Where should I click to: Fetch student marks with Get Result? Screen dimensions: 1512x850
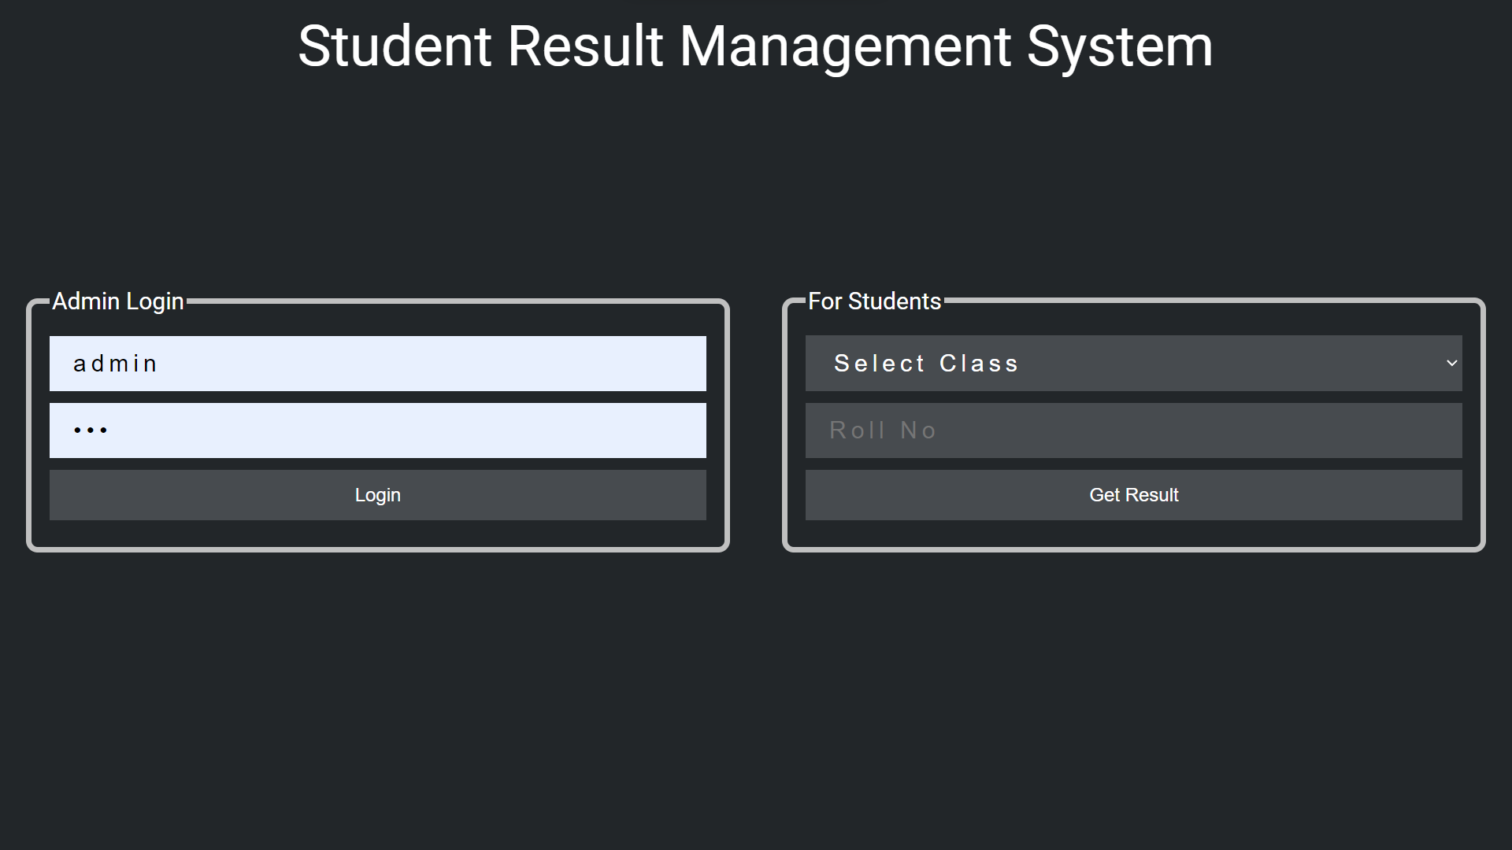pyautogui.click(x=1132, y=495)
